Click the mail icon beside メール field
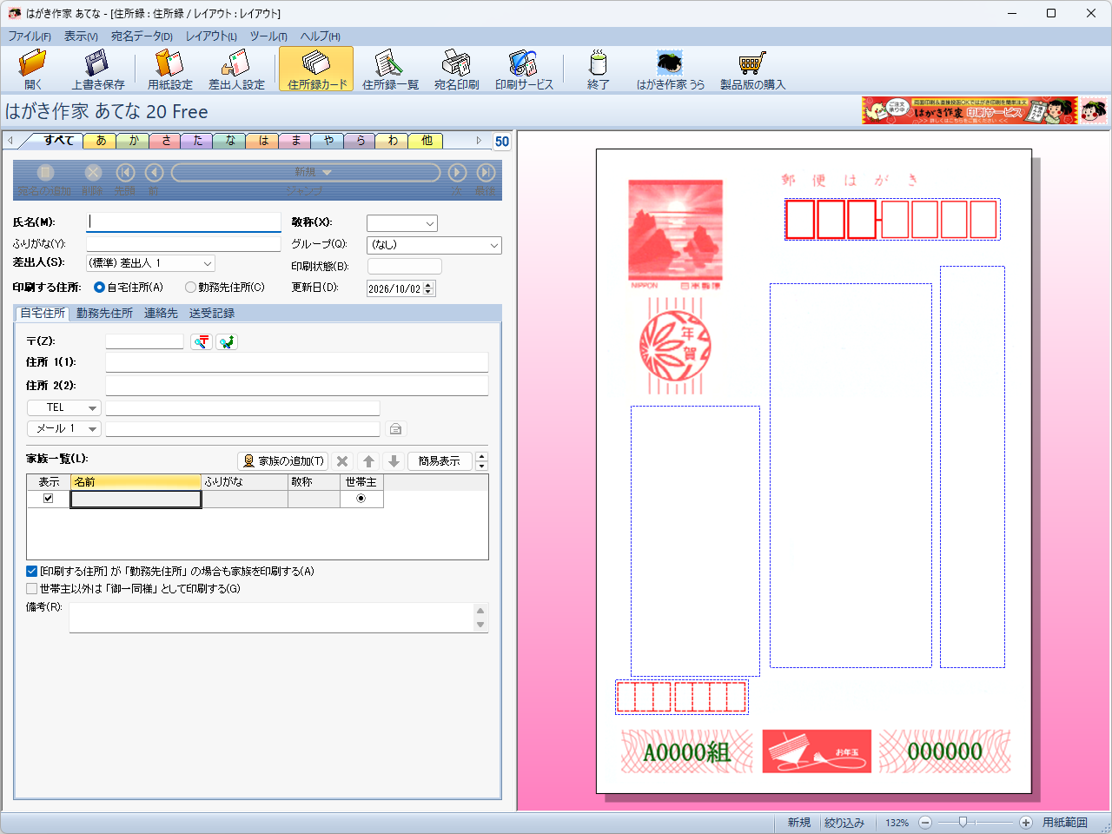This screenshot has height=834, width=1112. (x=395, y=429)
